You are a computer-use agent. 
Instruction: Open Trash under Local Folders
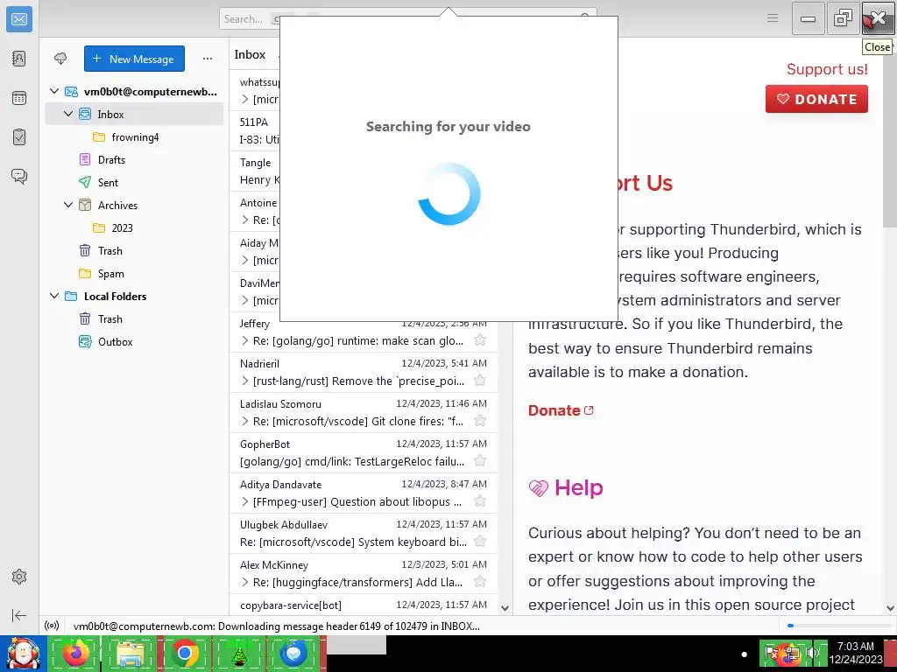(x=134, y=318)
